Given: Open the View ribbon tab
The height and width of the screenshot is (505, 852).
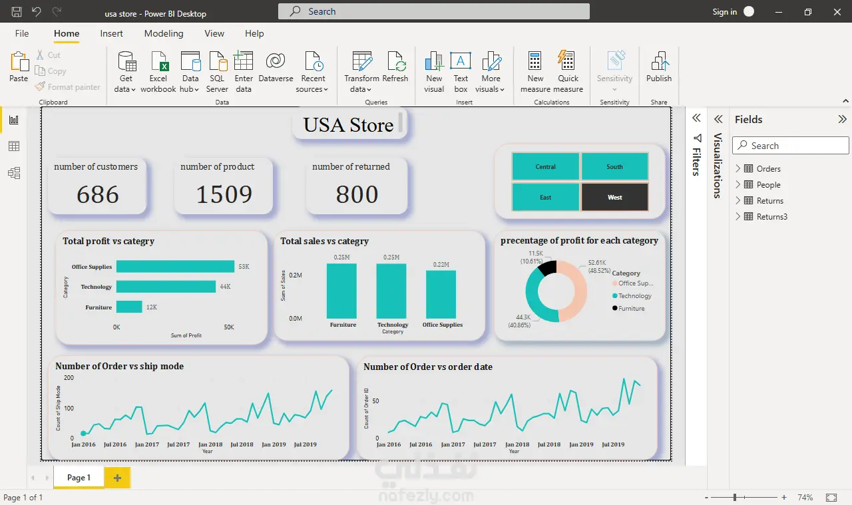Looking at the screenshot, I should [x=214, y=33].
